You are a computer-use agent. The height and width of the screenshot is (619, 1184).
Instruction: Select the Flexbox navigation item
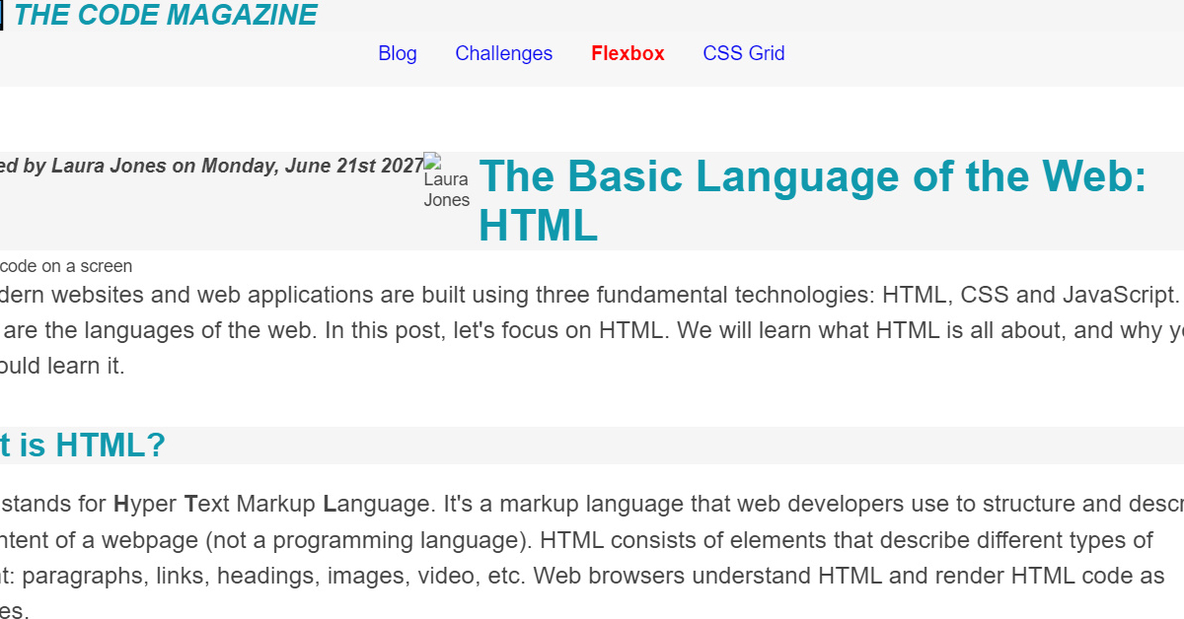coord(628,53)
